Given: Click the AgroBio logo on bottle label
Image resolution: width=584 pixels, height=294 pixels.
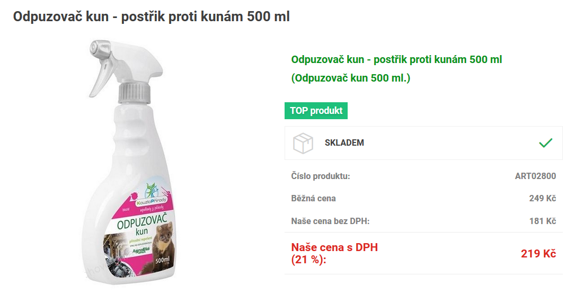Looking at the screenshot, I should pyautogui.click(x=141, y=251).
